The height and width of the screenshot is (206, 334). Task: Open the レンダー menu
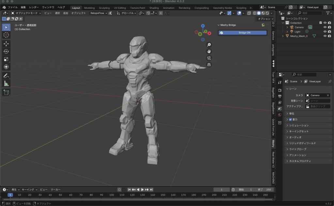[x=34, y=7]
